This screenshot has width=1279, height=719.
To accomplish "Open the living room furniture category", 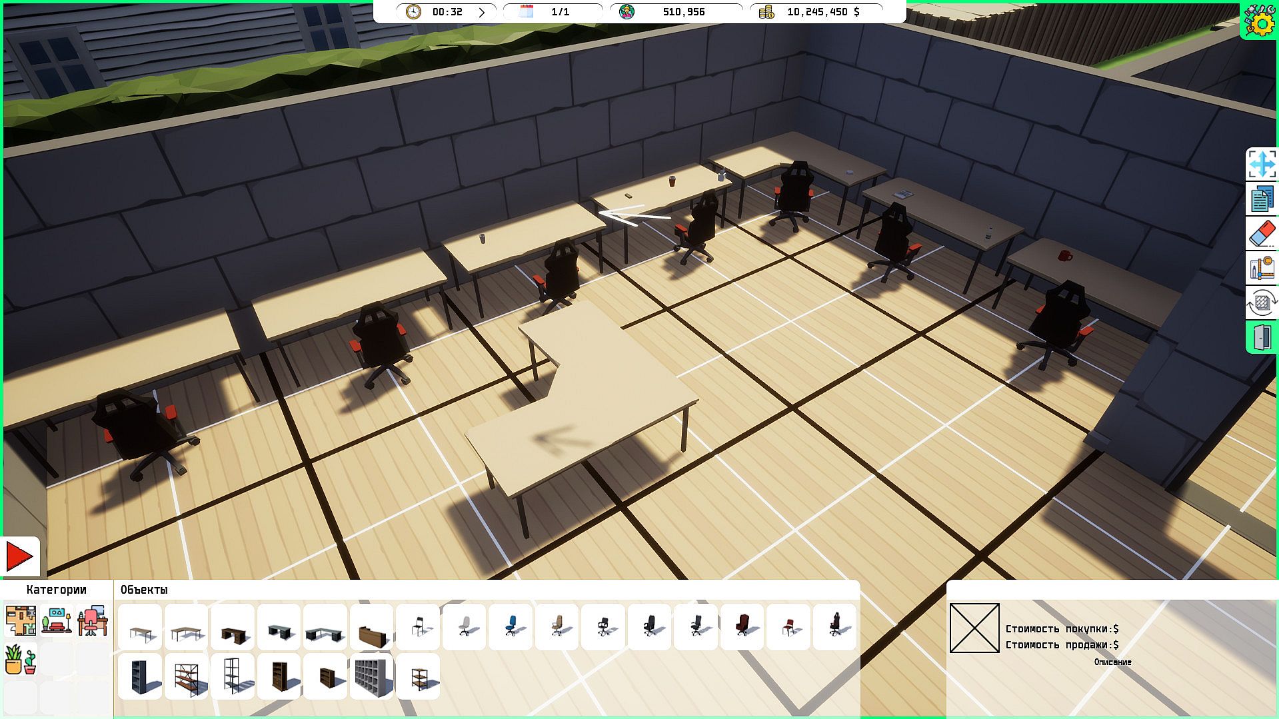I will tap(57, 620).
